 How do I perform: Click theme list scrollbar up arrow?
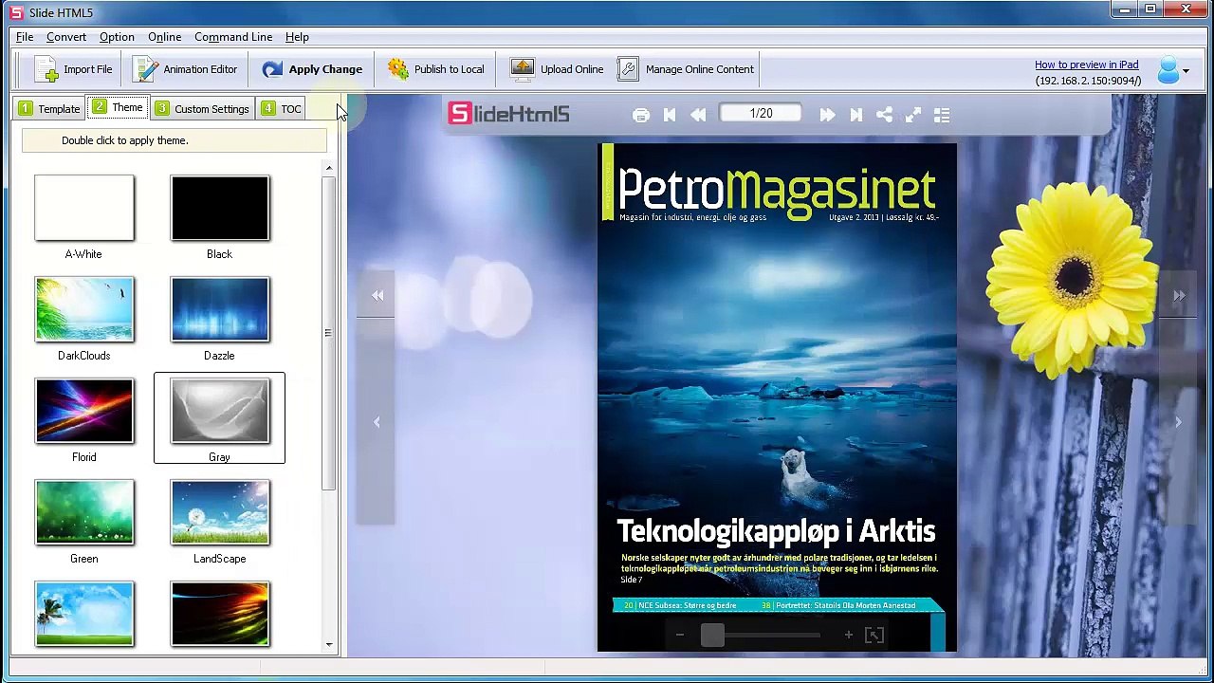329,169
